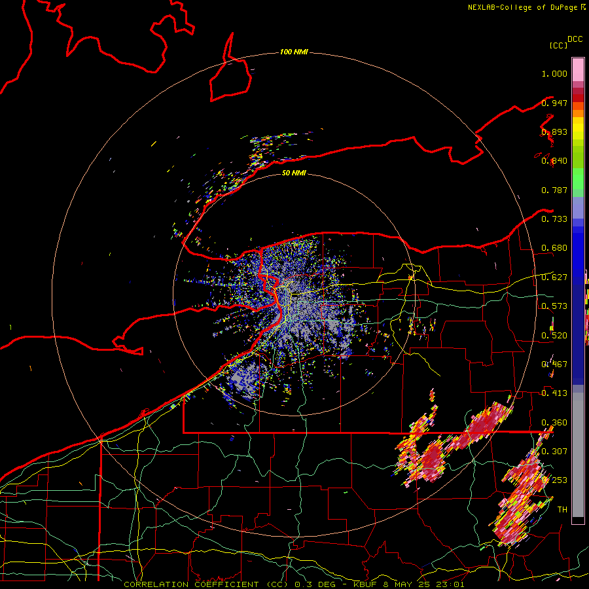The image size is (589, 589).
Task: Click the NEXLAB-College of DuPage title text
Action: point(526,7)
